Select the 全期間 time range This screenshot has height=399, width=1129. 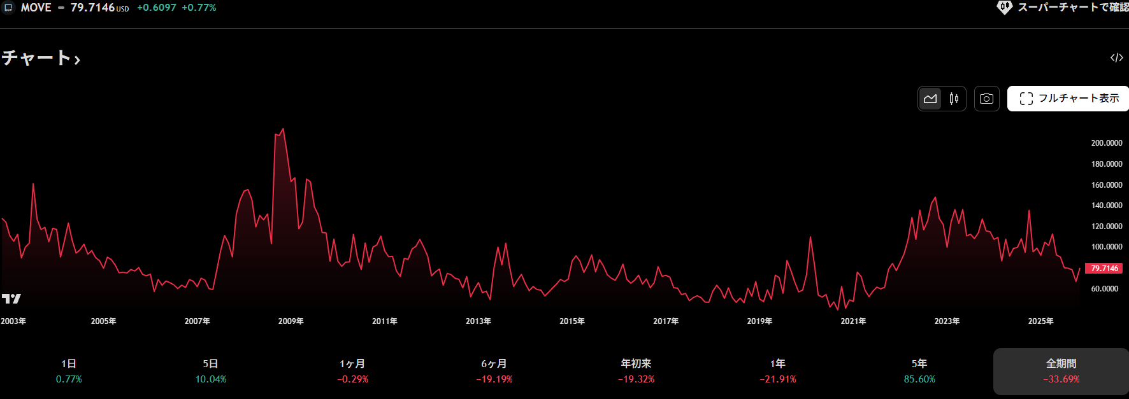(1061, 371)
